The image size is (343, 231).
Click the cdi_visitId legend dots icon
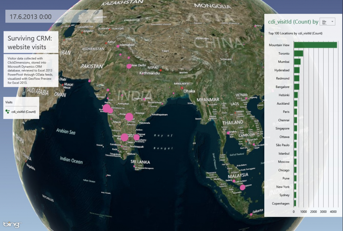tap(7, 112)
